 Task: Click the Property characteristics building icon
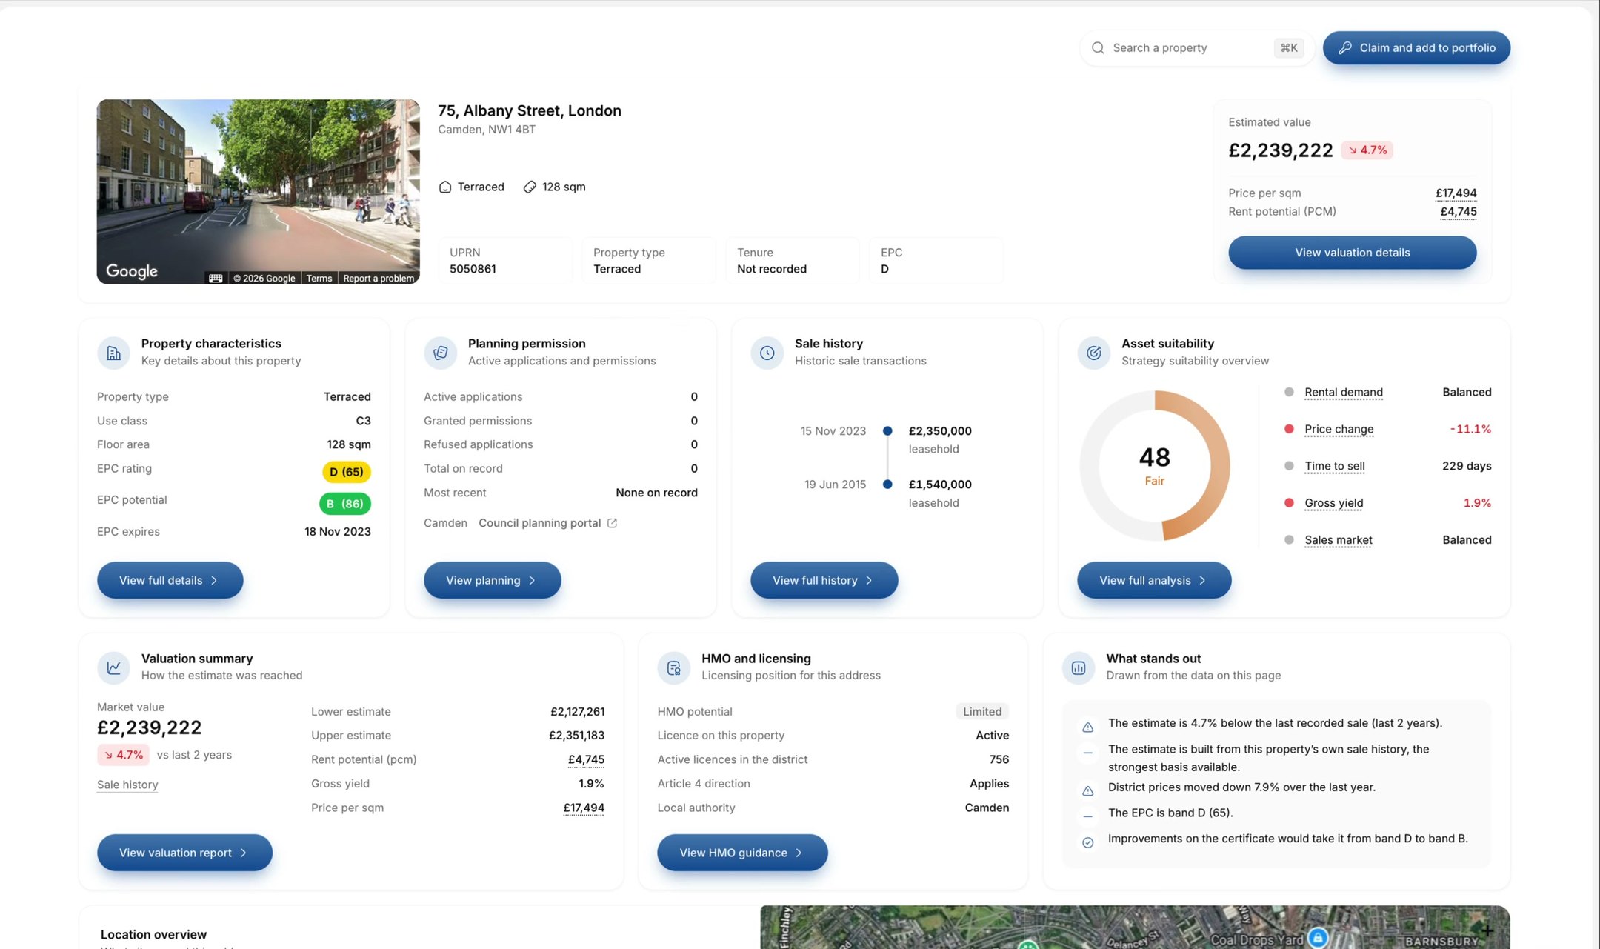(113, 353)
